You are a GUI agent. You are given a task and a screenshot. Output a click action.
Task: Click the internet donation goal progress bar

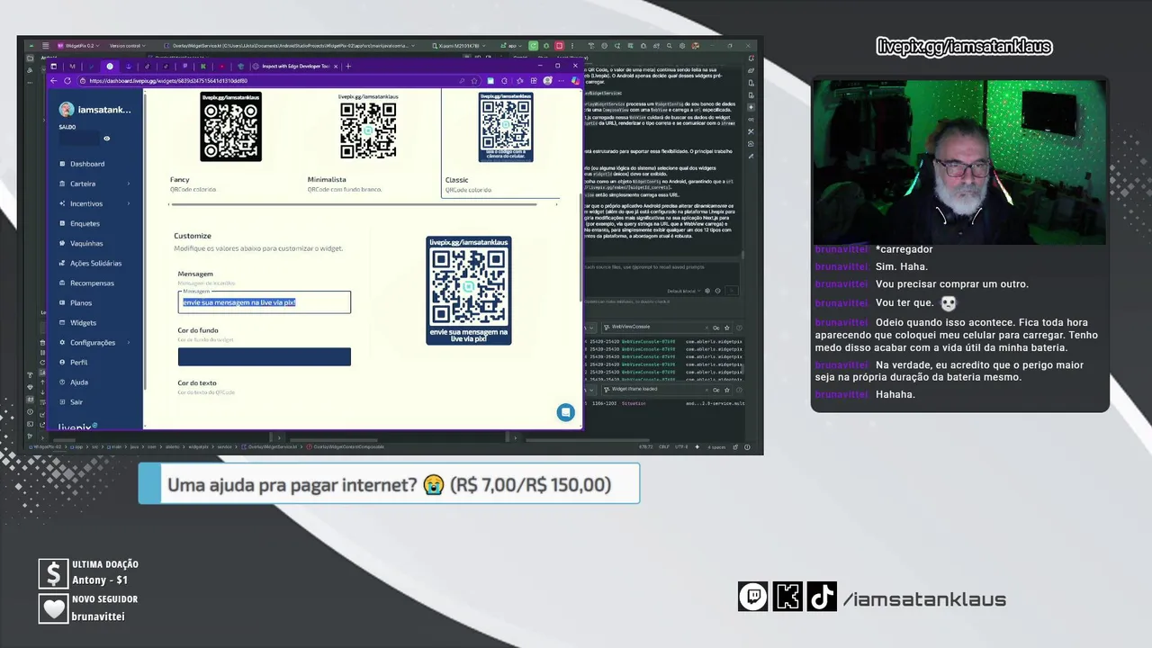pos(389,484)
